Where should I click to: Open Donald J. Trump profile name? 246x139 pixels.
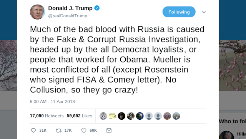tap(70, 8)
